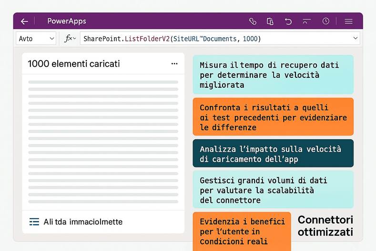376x251 pixels.
Task: Click the '1000 elementi caricati' heading
Action: click(73, 64)
